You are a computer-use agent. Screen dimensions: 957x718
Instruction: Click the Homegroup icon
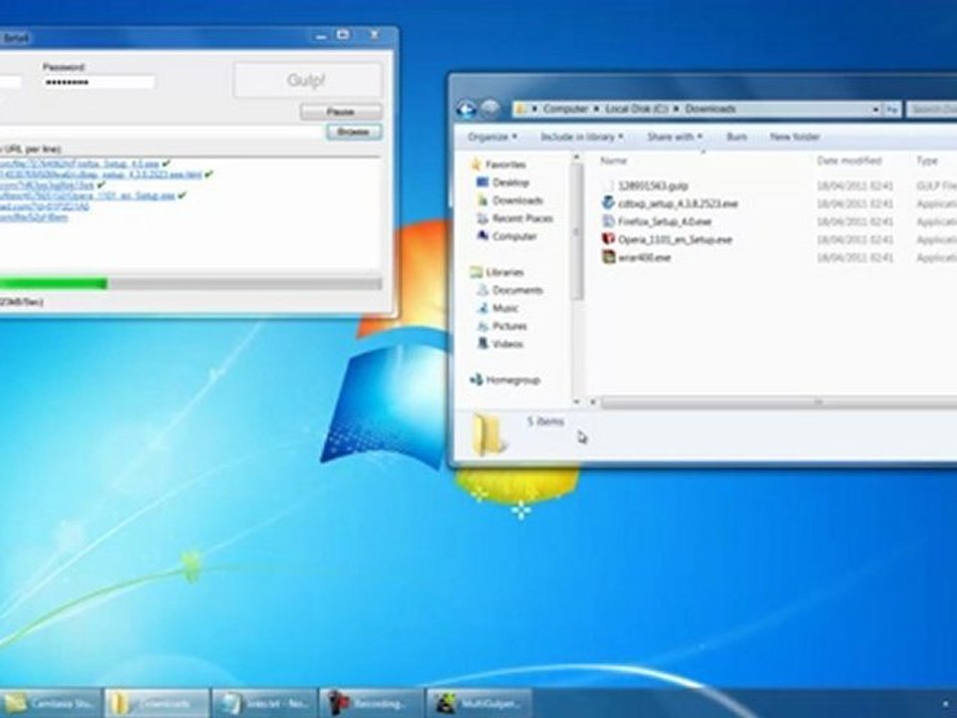click(x=477, y=379)
